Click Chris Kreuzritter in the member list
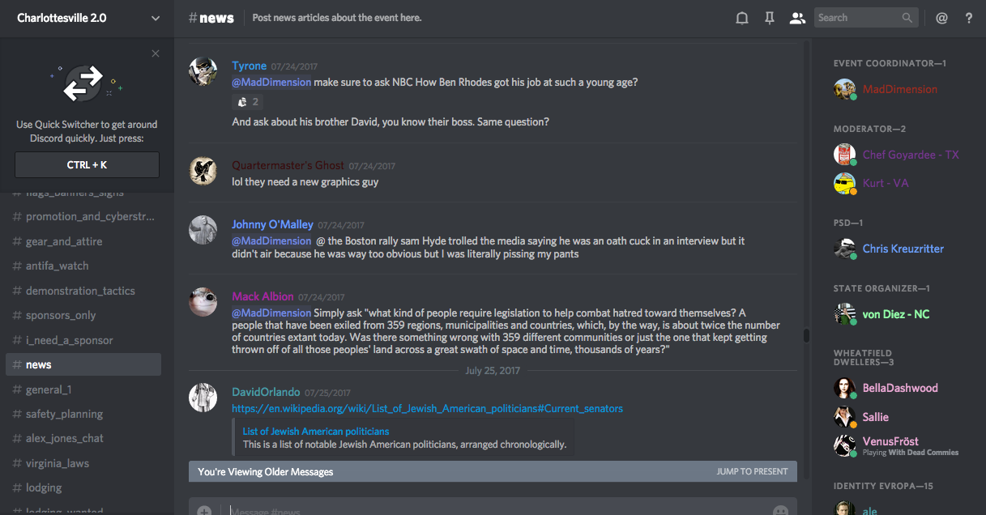Viewport: 986px width, 515px height. tap(903, 249)
